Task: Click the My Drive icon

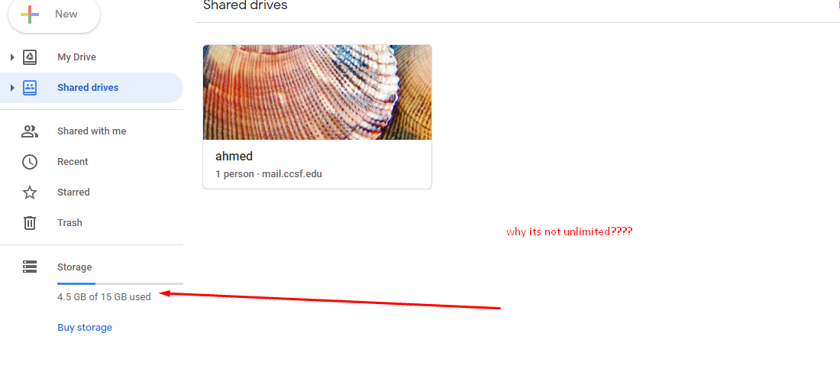Action: [x=30, y=57]
